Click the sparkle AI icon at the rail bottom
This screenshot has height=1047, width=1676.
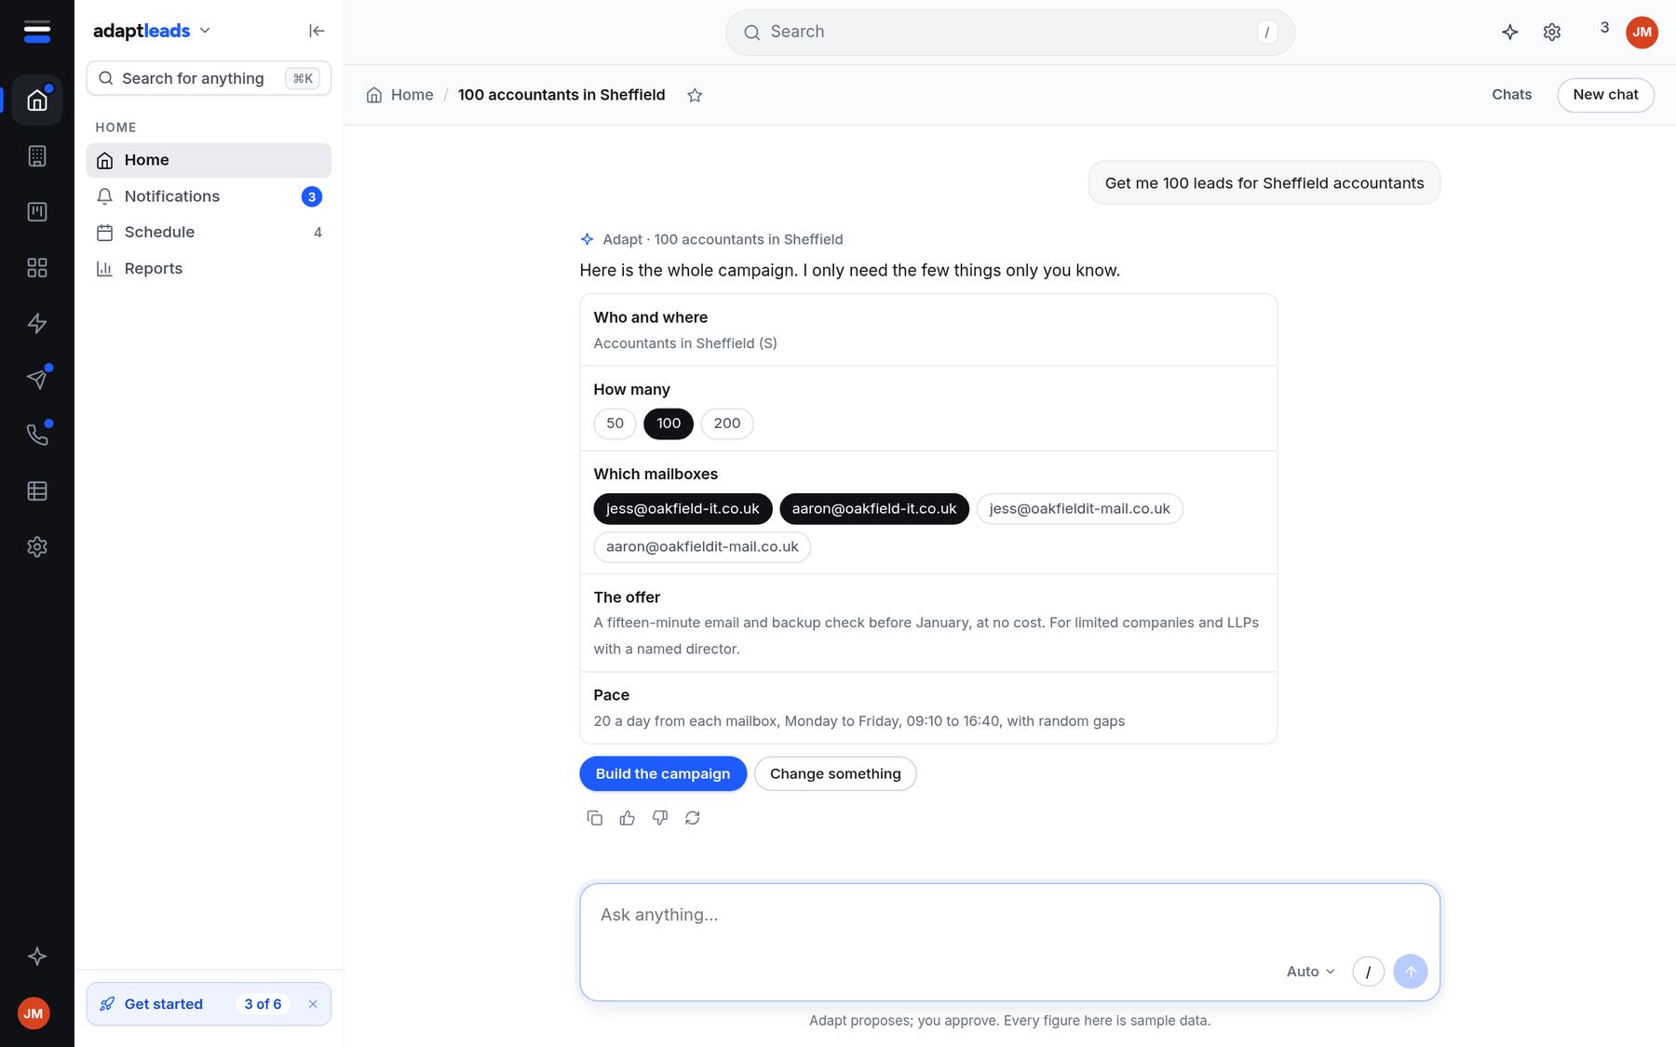(37, 956)
